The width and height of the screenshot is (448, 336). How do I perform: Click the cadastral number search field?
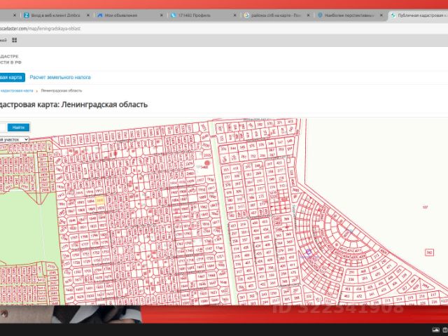3,127
